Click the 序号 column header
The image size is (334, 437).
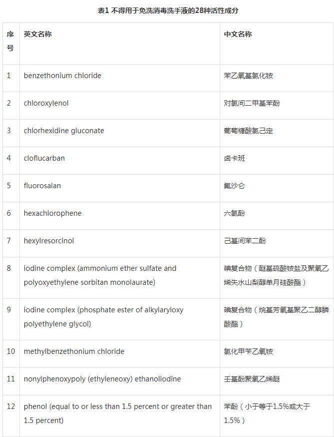[x=10, y=41]
